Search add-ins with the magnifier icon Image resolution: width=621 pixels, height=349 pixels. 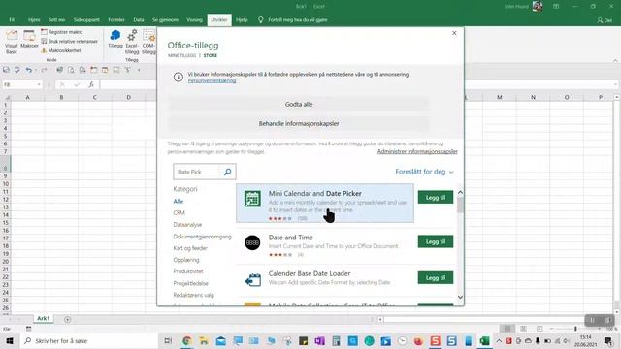228,172
